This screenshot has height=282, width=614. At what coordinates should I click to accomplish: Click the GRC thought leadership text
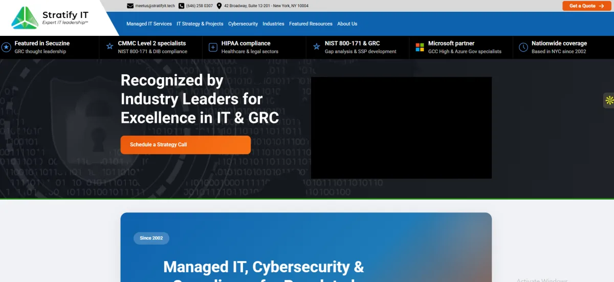[40, 52]
